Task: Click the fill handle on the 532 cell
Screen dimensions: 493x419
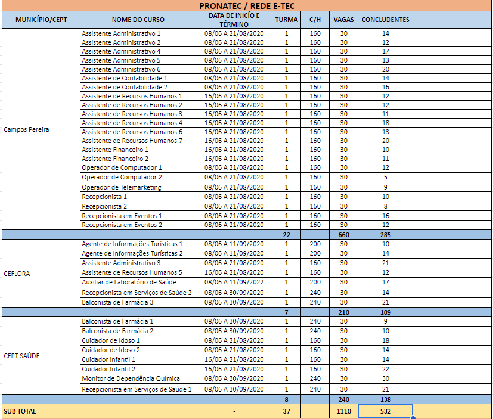Action: tap(413, 418)
